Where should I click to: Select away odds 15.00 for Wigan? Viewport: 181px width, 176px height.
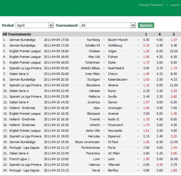[174, 51]
